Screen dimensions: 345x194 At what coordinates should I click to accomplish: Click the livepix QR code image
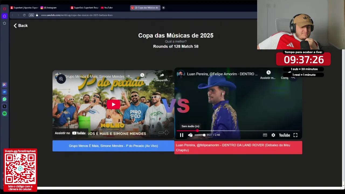(20, 169)
